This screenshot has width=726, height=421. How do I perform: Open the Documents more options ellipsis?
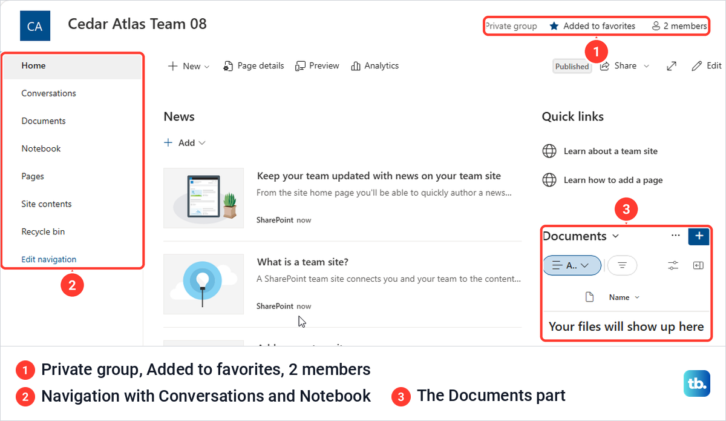676,236
